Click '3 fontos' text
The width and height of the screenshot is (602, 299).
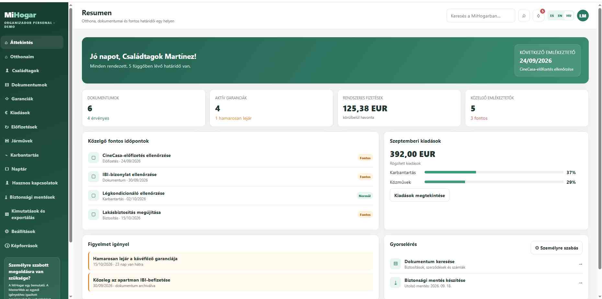click(479, 118)
